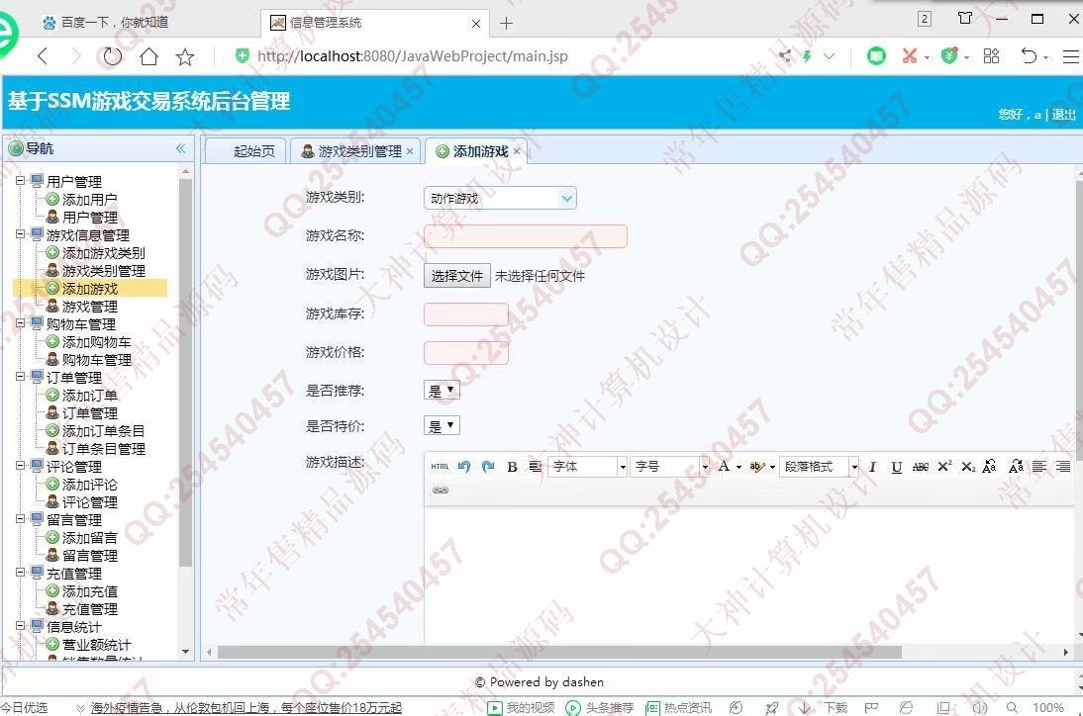Image resolution: width=1083 pixels, height=716 pixels.
Task: Focus the 游戏库存 input field
Action: 465,313
